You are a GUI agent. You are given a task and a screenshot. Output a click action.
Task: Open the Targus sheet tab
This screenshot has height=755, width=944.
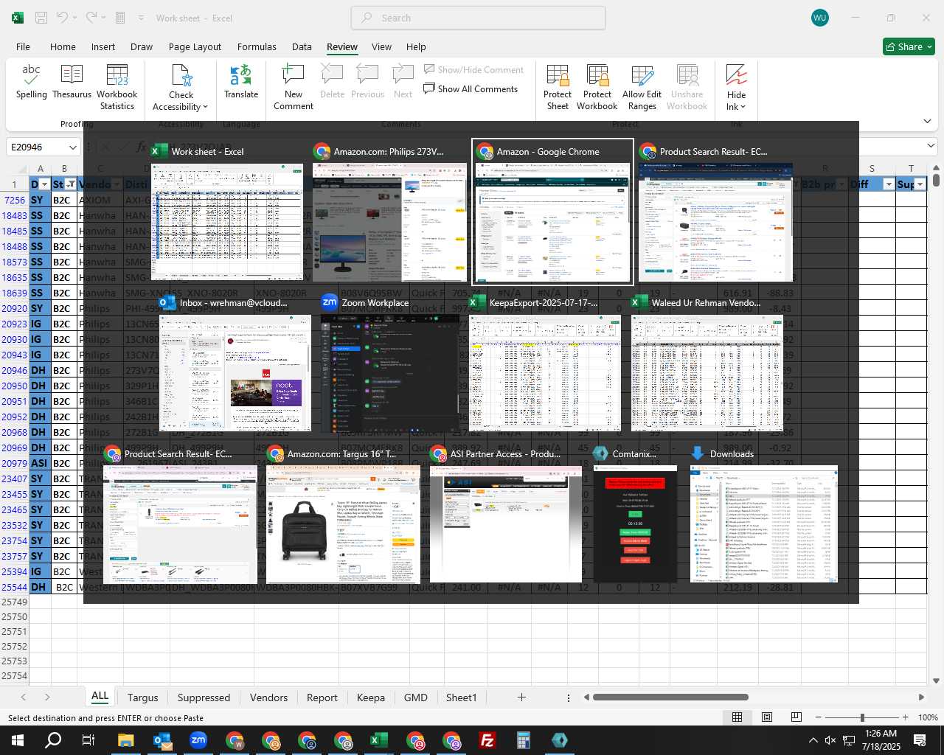click(142, 697)
